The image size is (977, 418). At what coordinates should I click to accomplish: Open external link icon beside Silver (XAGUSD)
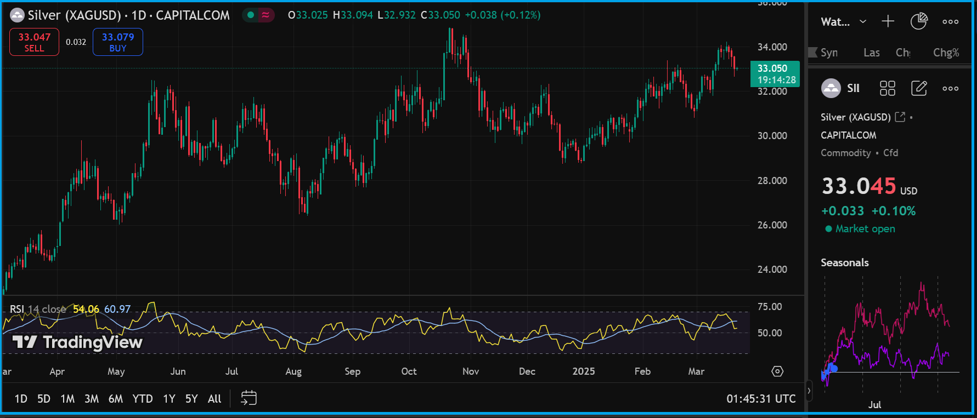[x=900, y=117]
